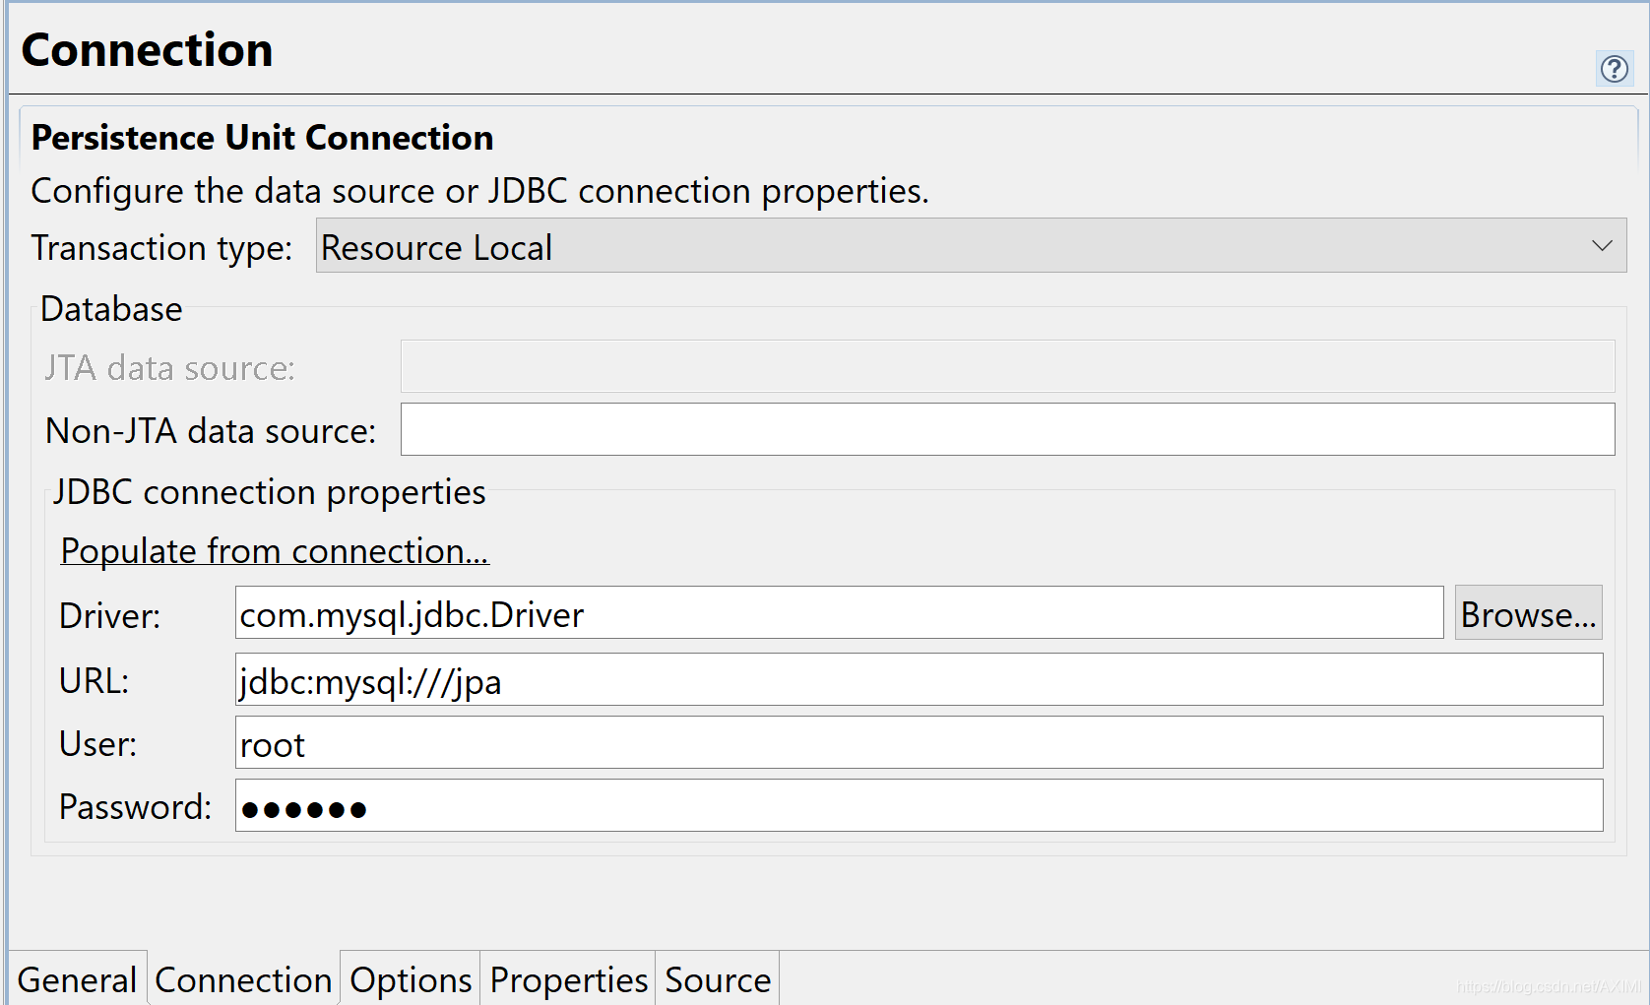1650x1005 pixels.
Task: Click the Persistence Unit Connection heading
Action: 262,138
